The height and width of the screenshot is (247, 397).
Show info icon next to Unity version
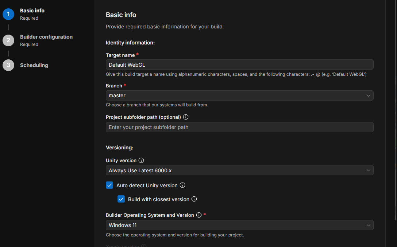(x=141, y=160)
